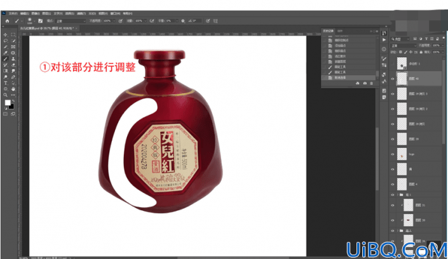
Task: Select the Eyedropper tool
Action: point(6,53)
